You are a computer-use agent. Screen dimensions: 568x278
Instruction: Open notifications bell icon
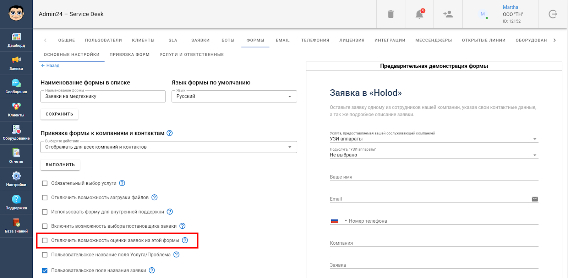pyautogui.click(x=419, y=14)
